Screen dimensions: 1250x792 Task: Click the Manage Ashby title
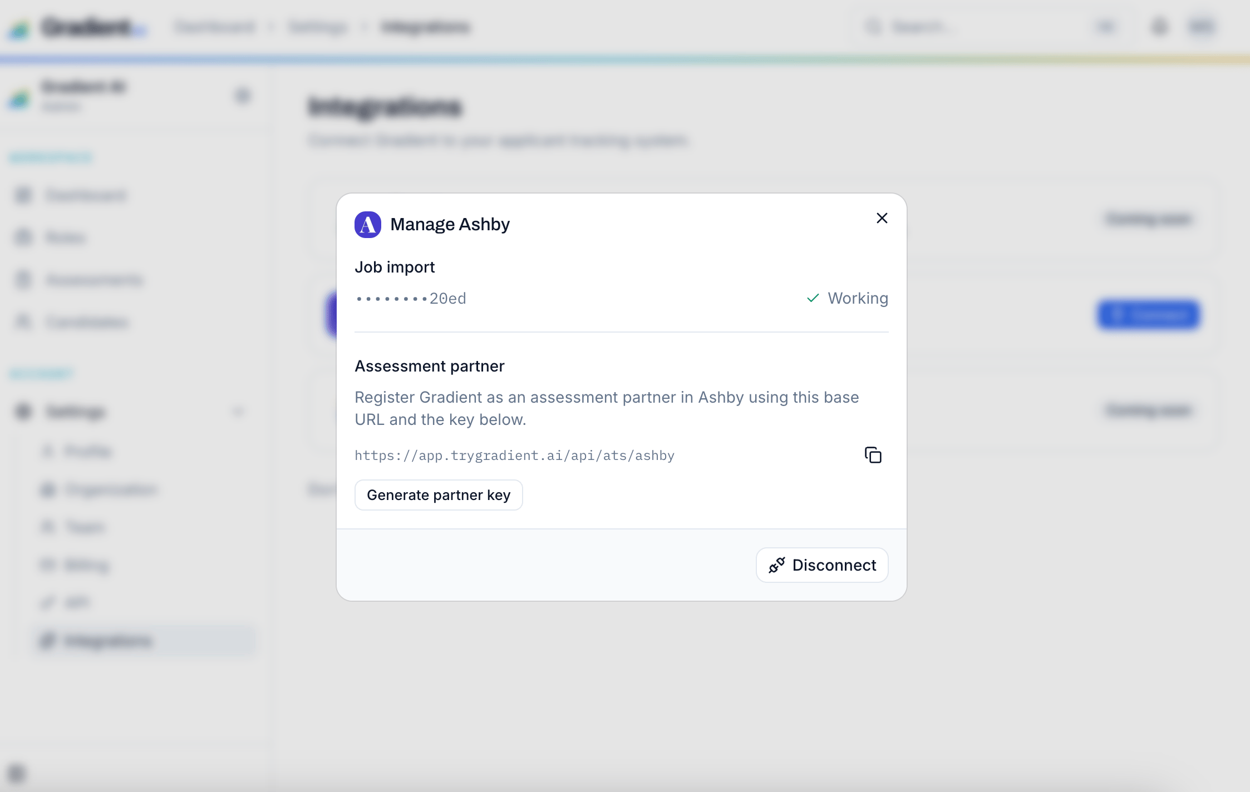450,224
